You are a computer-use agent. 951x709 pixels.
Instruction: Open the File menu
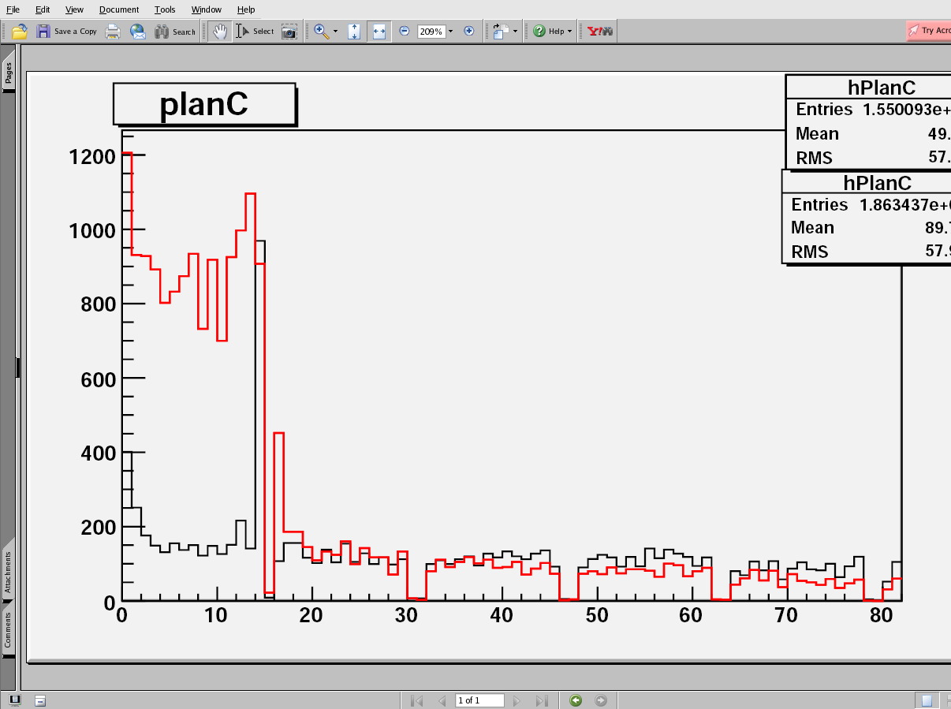pyautogui.click(x=13, y=9)
